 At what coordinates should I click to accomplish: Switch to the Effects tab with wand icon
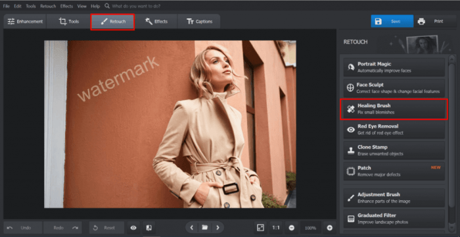[x=156, y=22]
